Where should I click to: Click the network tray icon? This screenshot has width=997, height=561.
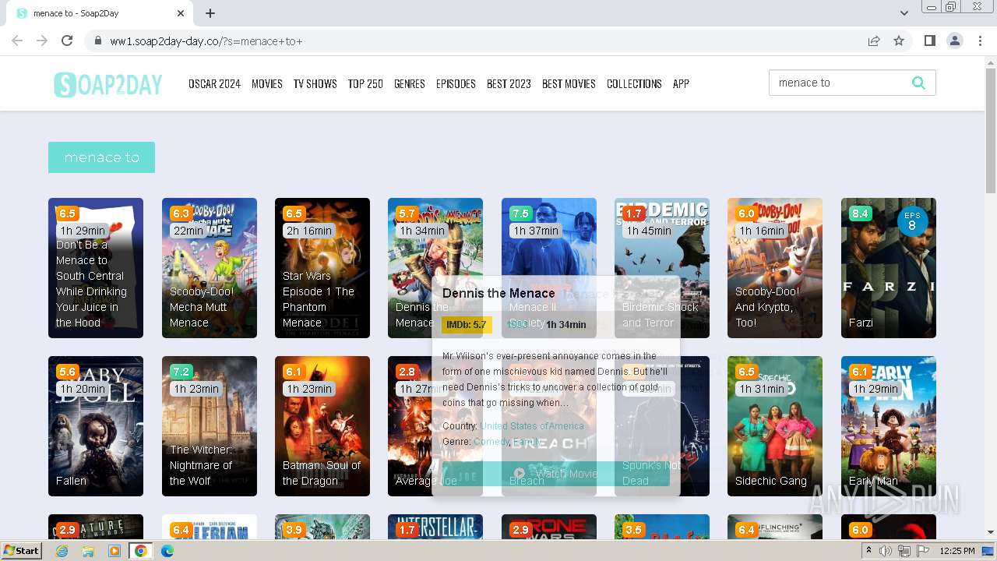904,551
